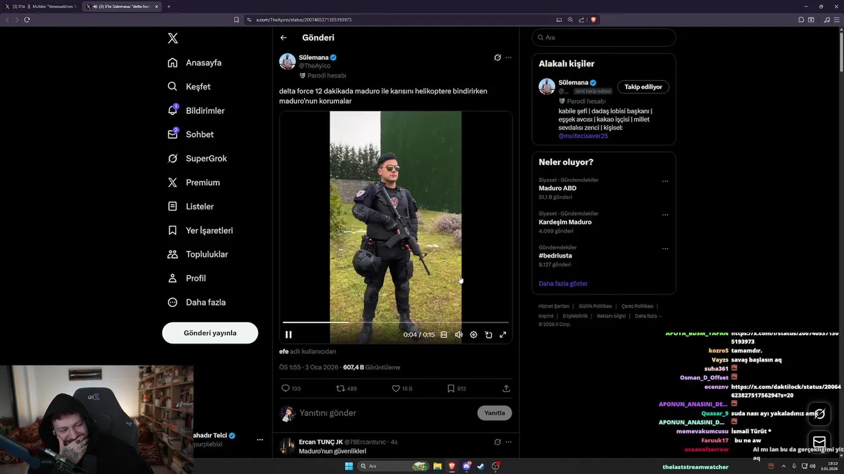Click the taskbar Ara search box

click(x=394, y=466)
